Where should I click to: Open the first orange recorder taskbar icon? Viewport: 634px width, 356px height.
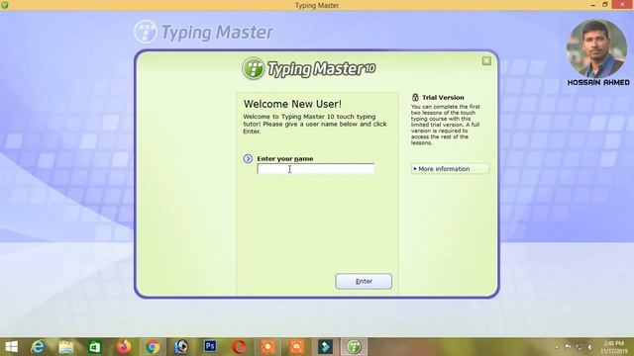click(x=267, y=347)
